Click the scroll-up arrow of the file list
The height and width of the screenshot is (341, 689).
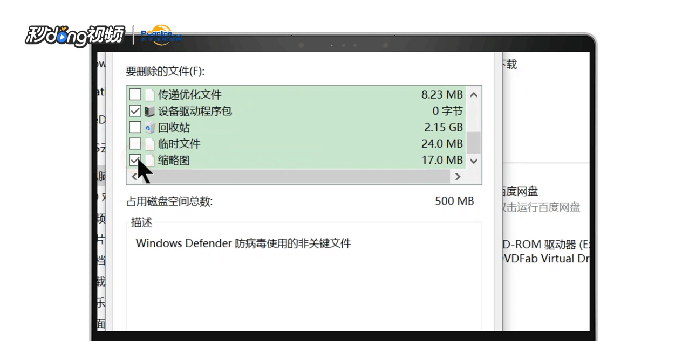click(473, 94)
